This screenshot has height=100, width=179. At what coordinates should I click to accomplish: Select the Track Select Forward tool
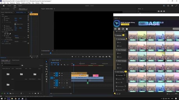point(46,64)
